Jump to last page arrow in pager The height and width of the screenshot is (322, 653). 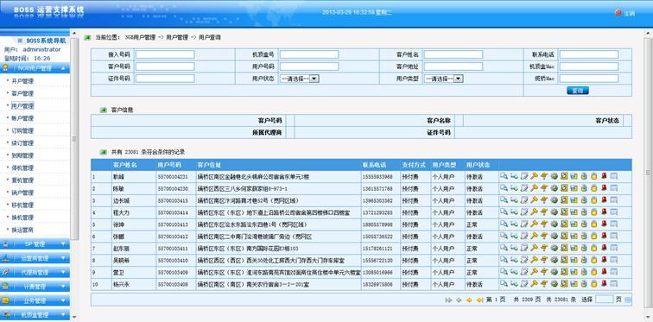pyautogui.click(x=479, y=300)
